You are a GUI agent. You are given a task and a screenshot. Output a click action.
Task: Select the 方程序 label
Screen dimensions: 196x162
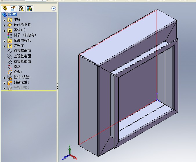click(x=19, y=46)
